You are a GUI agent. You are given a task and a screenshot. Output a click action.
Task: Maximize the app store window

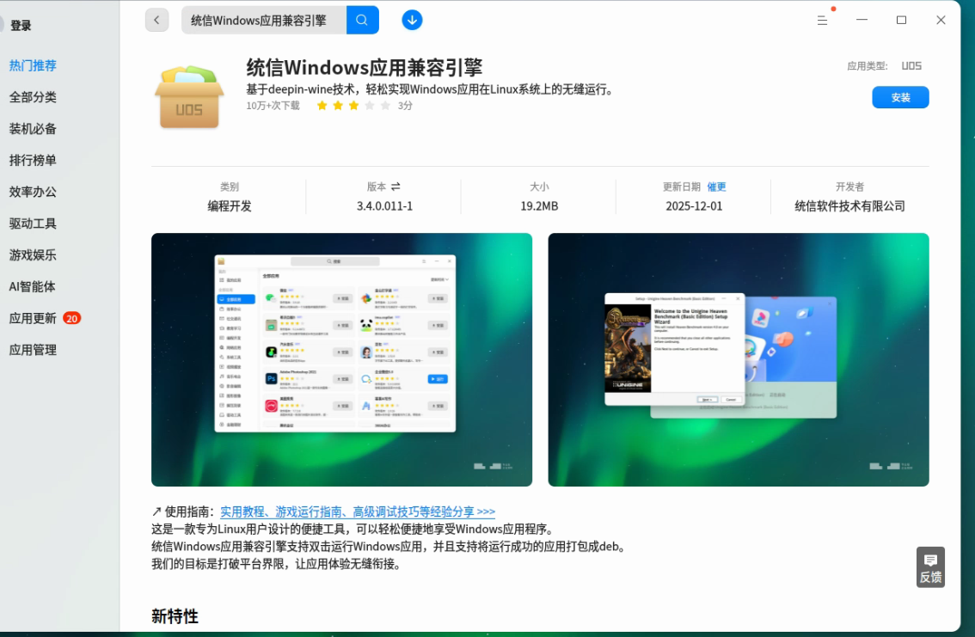(x=901, y=20)
